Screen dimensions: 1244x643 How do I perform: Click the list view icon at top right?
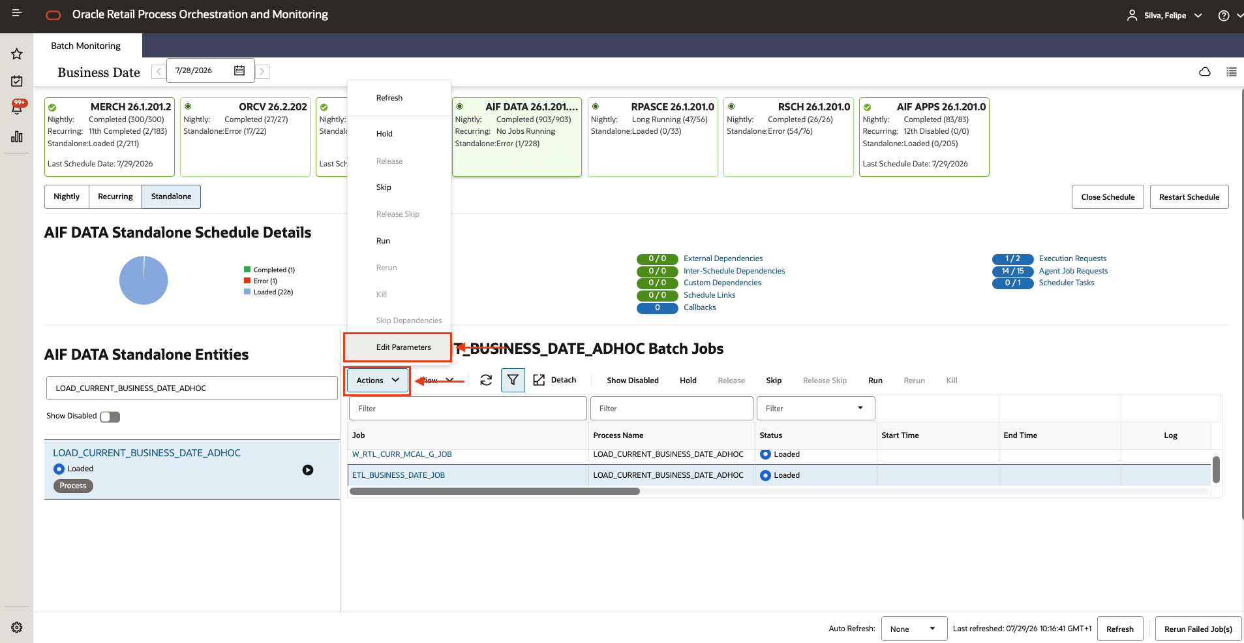(1232, 72)
